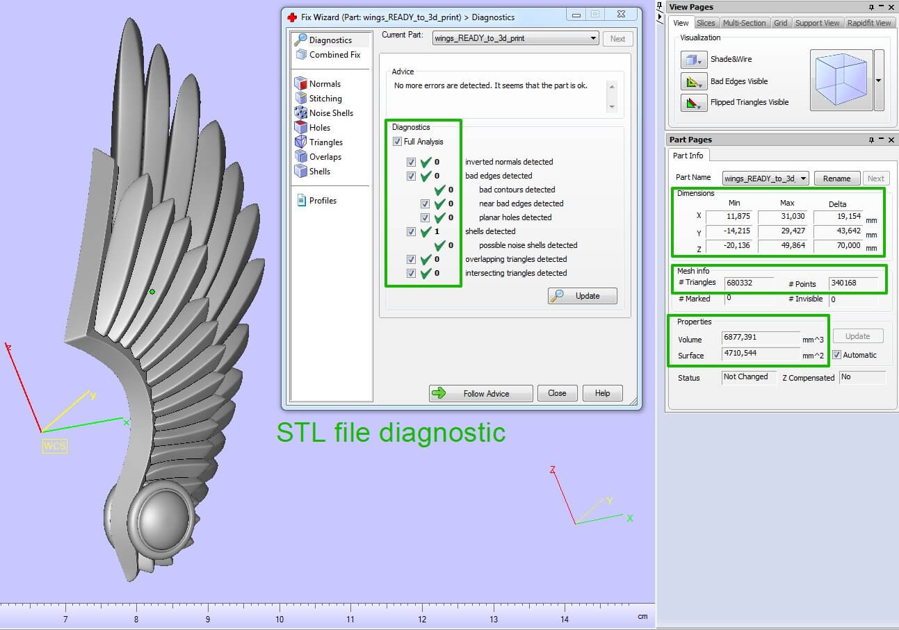The width and height of the screenshot is (899, 630).
Task: Toggle the inverted normals detected checkbox
Action: (x=411, y=162)
